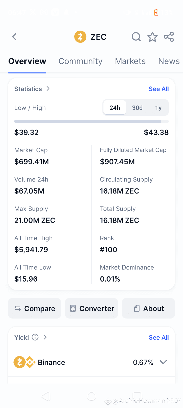183x408 pixels.
Task: Open the Compare button
Action: tap(35, 308)
